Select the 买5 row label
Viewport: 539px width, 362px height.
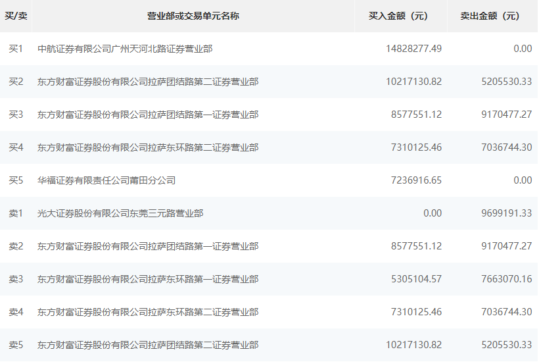[x=16, y=180]
